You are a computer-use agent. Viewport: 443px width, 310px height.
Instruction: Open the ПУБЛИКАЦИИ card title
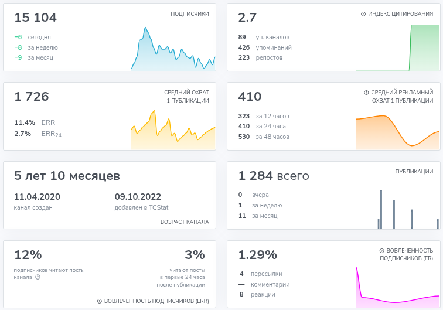click(414, 172)
